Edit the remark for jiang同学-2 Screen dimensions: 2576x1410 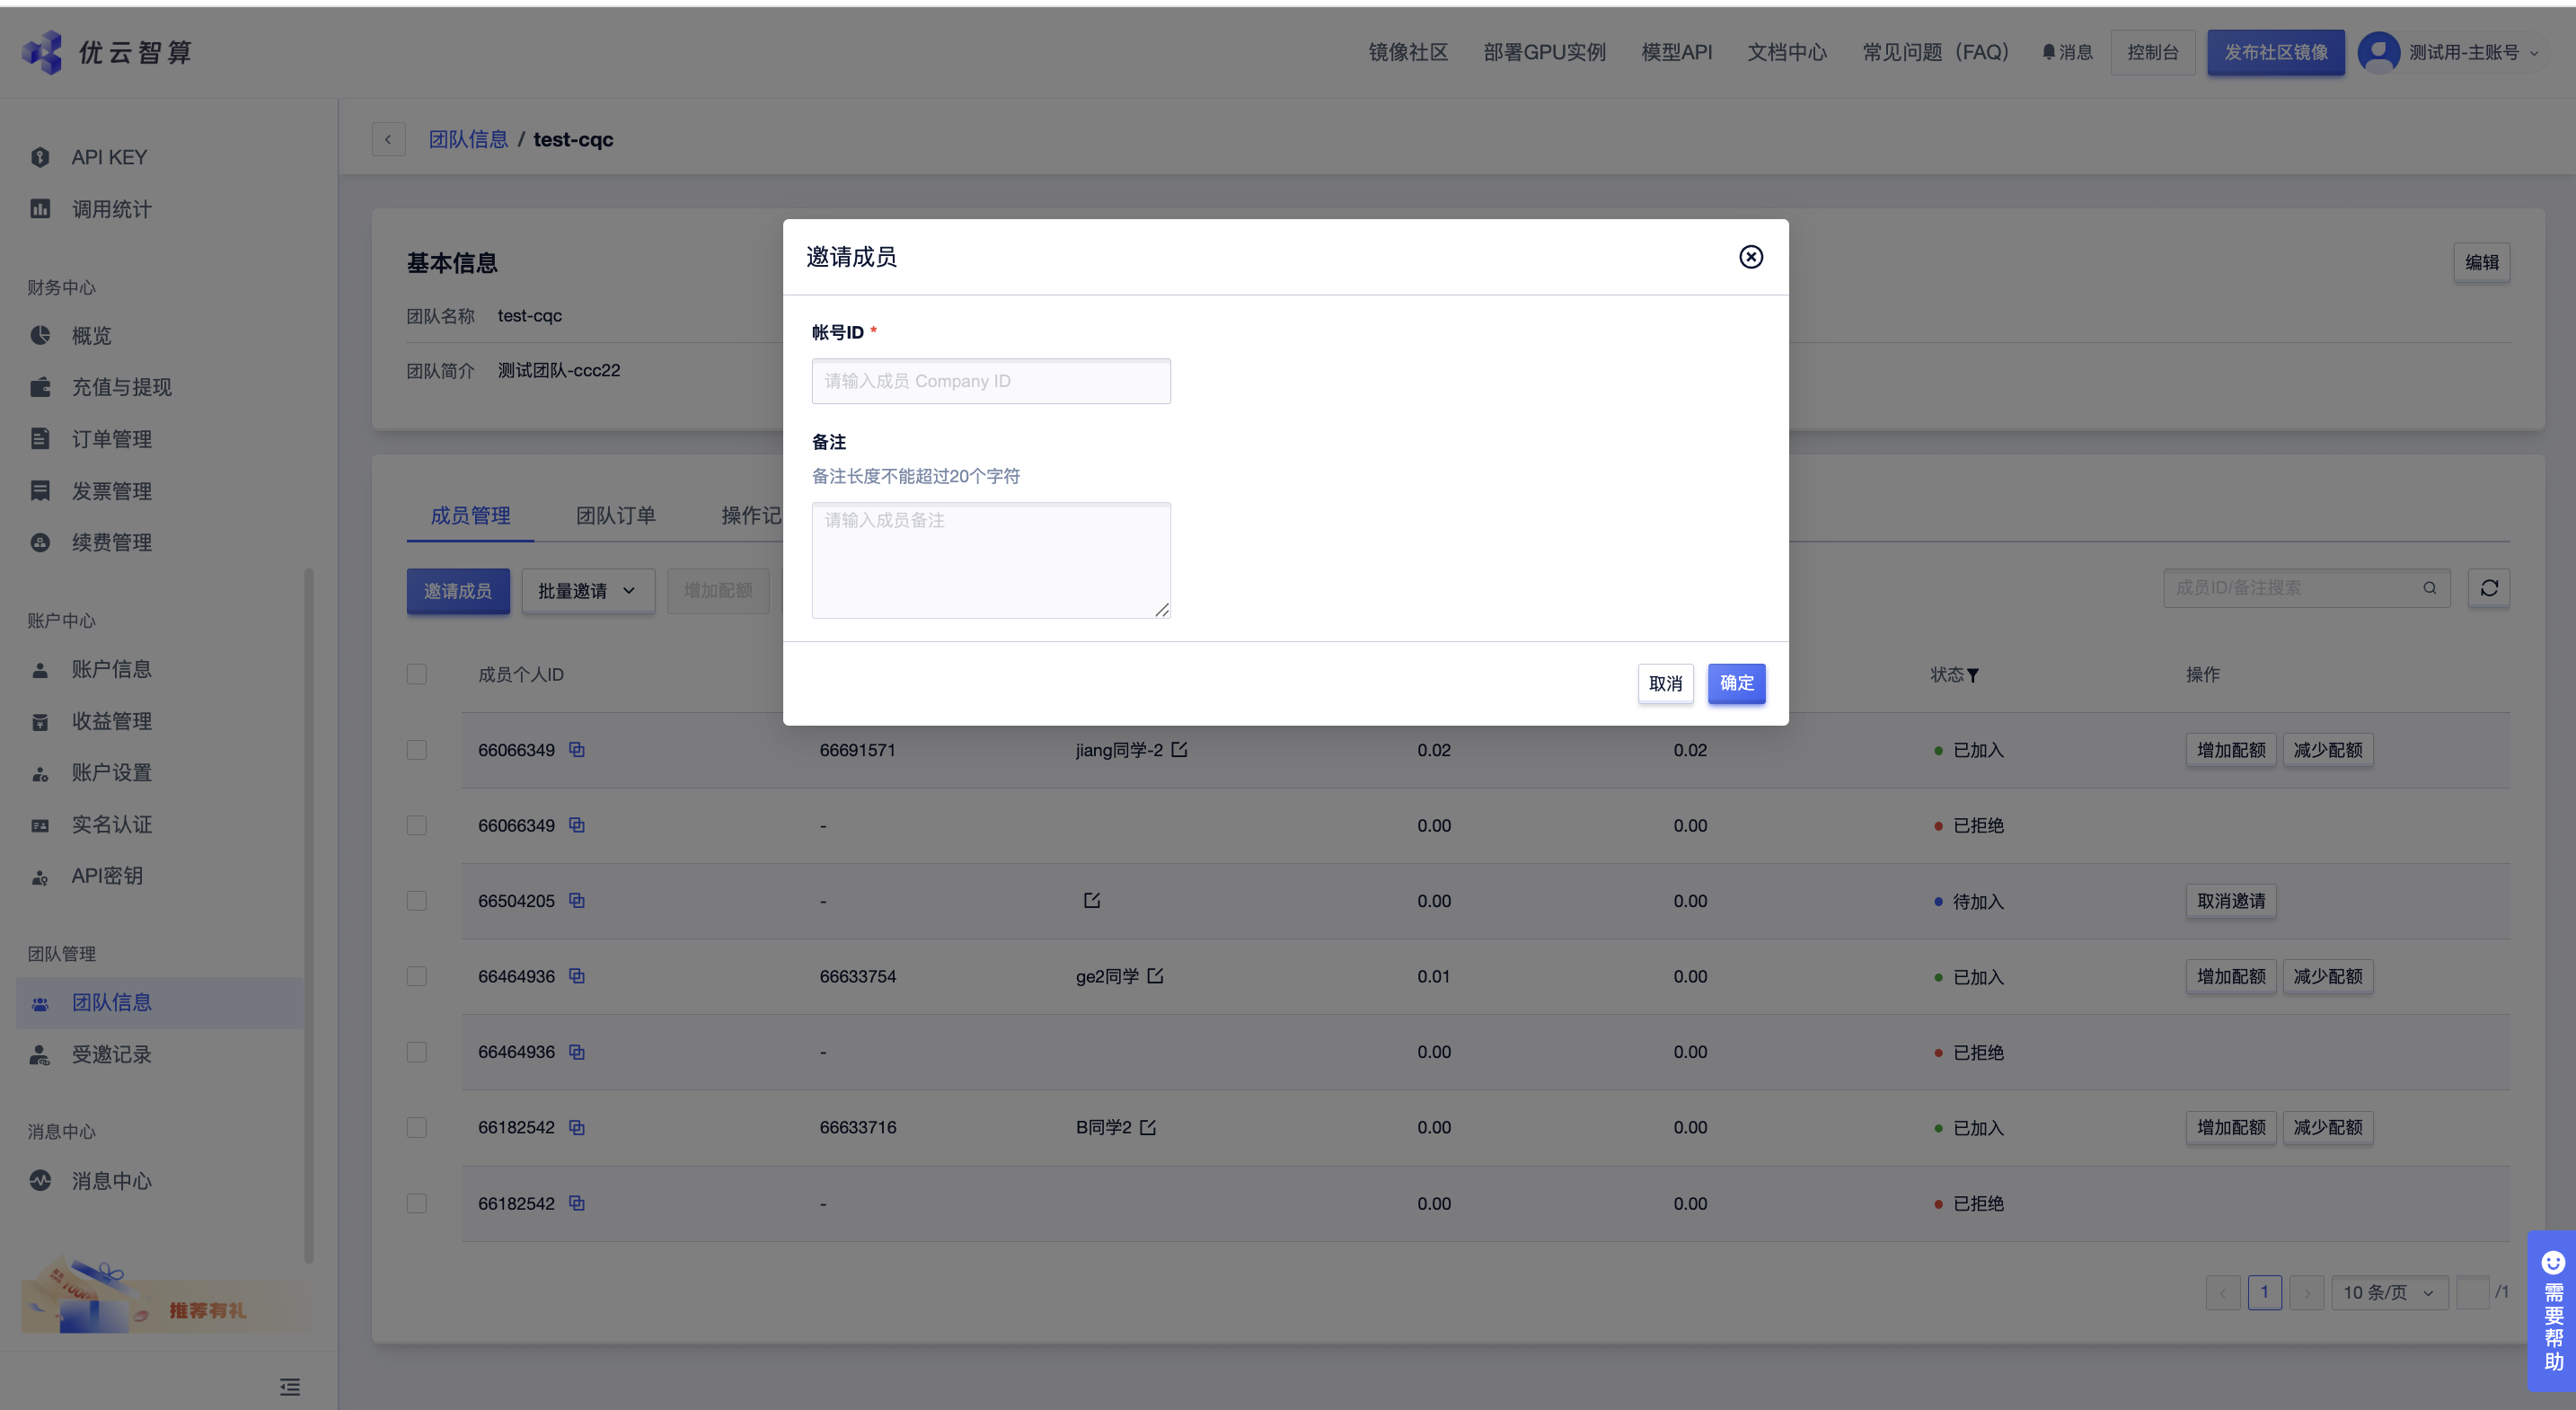click(x=1180, y=749)
